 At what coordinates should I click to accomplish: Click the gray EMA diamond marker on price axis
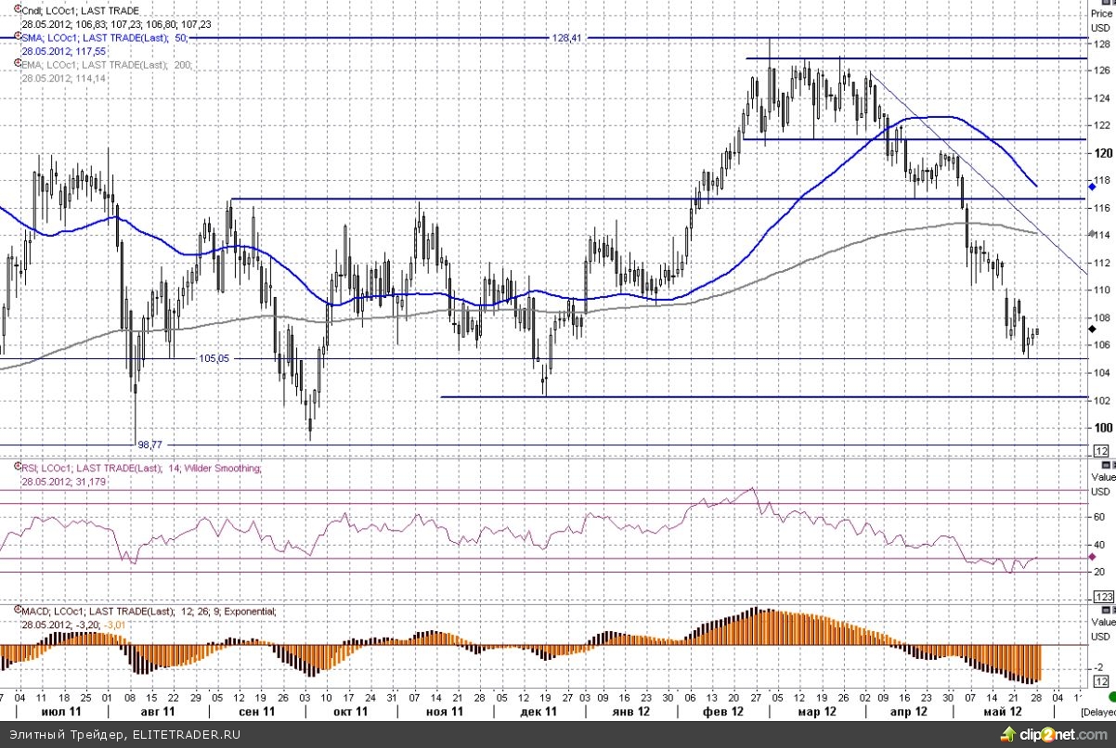pos(1092,234)
